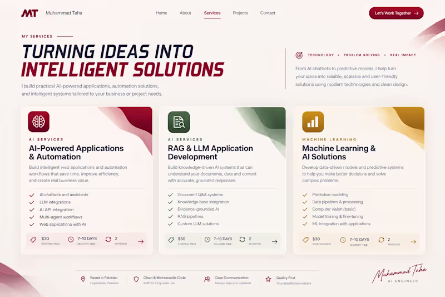Viewport: 445px width, 297px height.
Task: Click the AI API integration list item
Action: [57, 210]
